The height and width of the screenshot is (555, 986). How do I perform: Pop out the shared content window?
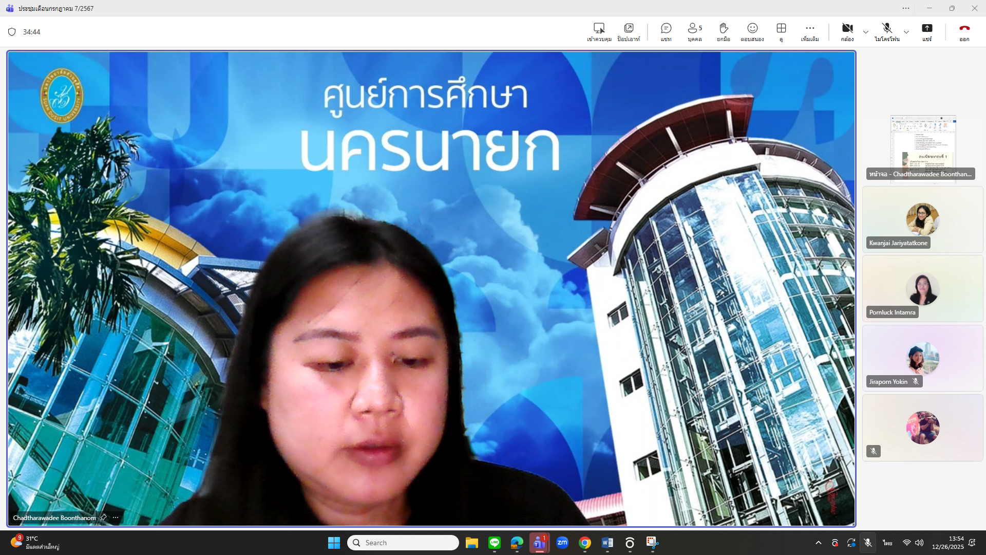(629, 32)
